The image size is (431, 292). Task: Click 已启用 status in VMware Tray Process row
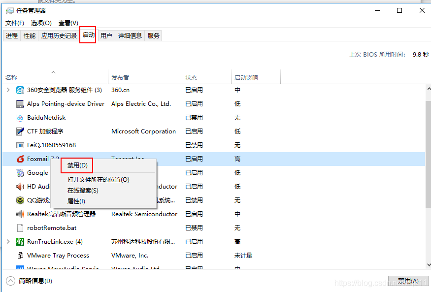click(x=194, y=256)
